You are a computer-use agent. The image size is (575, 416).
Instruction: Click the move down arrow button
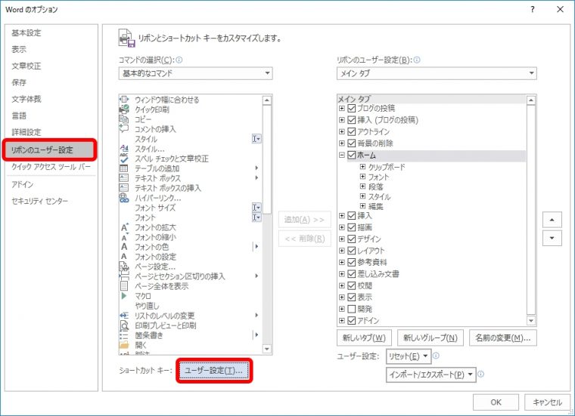point(552,238)
